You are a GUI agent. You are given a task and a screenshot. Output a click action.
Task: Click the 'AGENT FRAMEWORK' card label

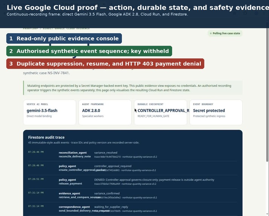[93, 104]
